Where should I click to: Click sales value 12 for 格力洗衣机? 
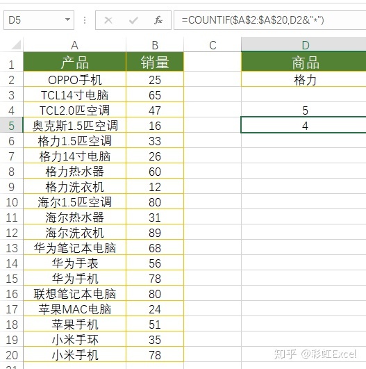point(155,187)
